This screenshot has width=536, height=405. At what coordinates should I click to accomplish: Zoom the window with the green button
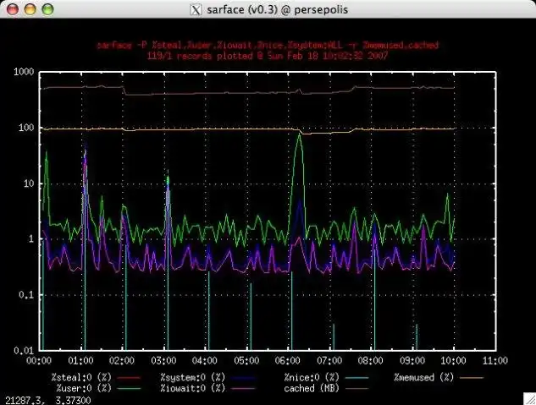click(x=48, y=9)
